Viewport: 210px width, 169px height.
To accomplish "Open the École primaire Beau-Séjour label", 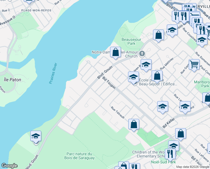I will (x=158, y=82).
